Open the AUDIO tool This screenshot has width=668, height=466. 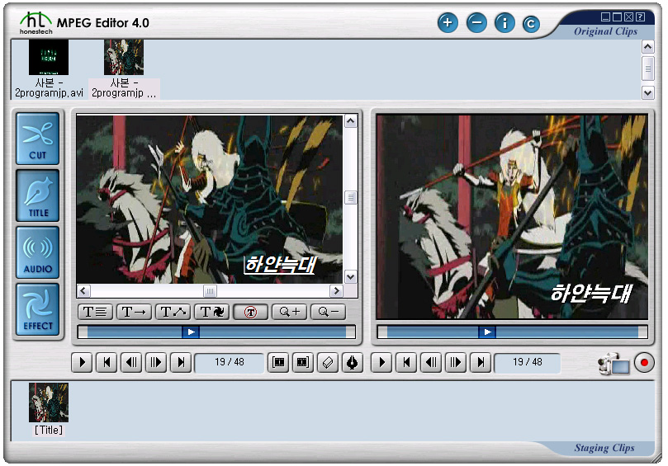[x=37, y=252]
